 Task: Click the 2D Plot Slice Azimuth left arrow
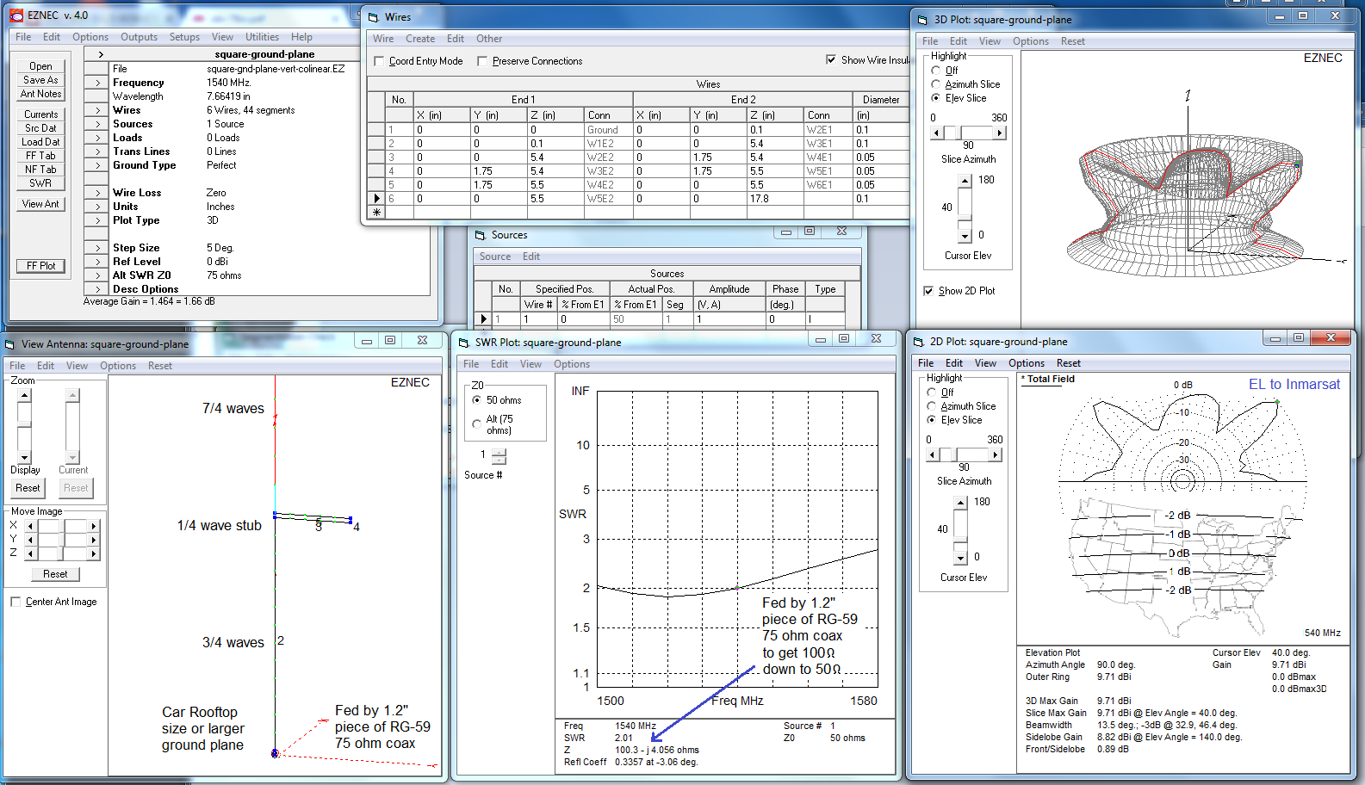[x=933, y=454]
